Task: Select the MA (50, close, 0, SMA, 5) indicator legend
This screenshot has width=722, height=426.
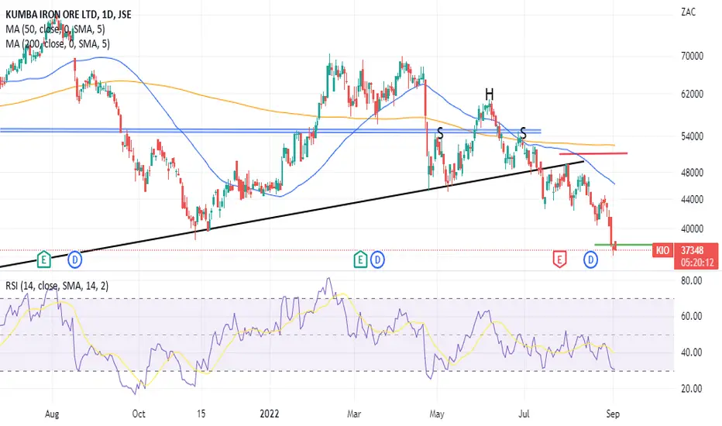Action: 55,29
